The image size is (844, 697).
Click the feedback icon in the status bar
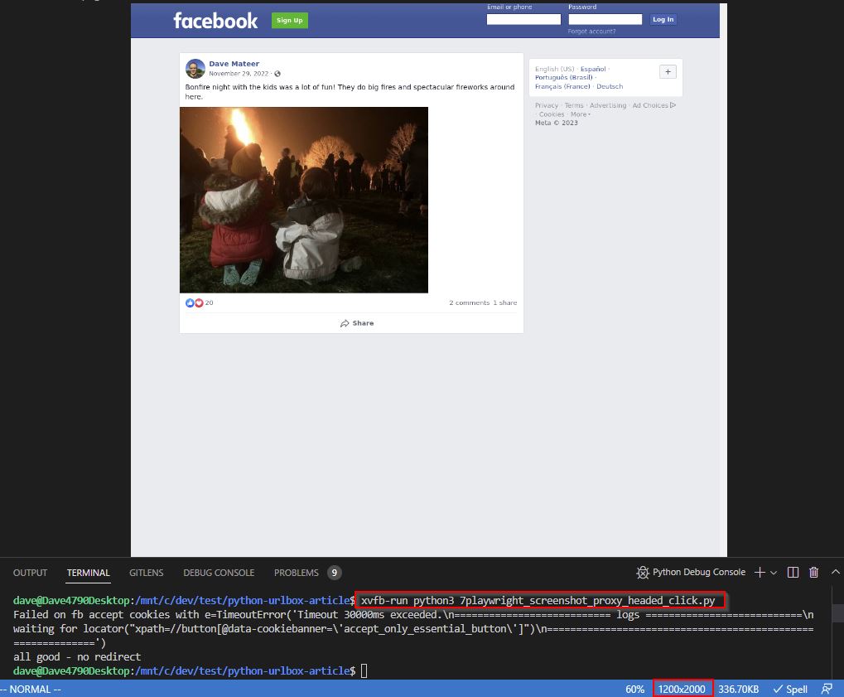point(826,689)
